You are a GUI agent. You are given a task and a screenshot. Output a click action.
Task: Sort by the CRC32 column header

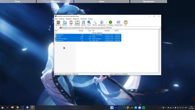point(116,31)
